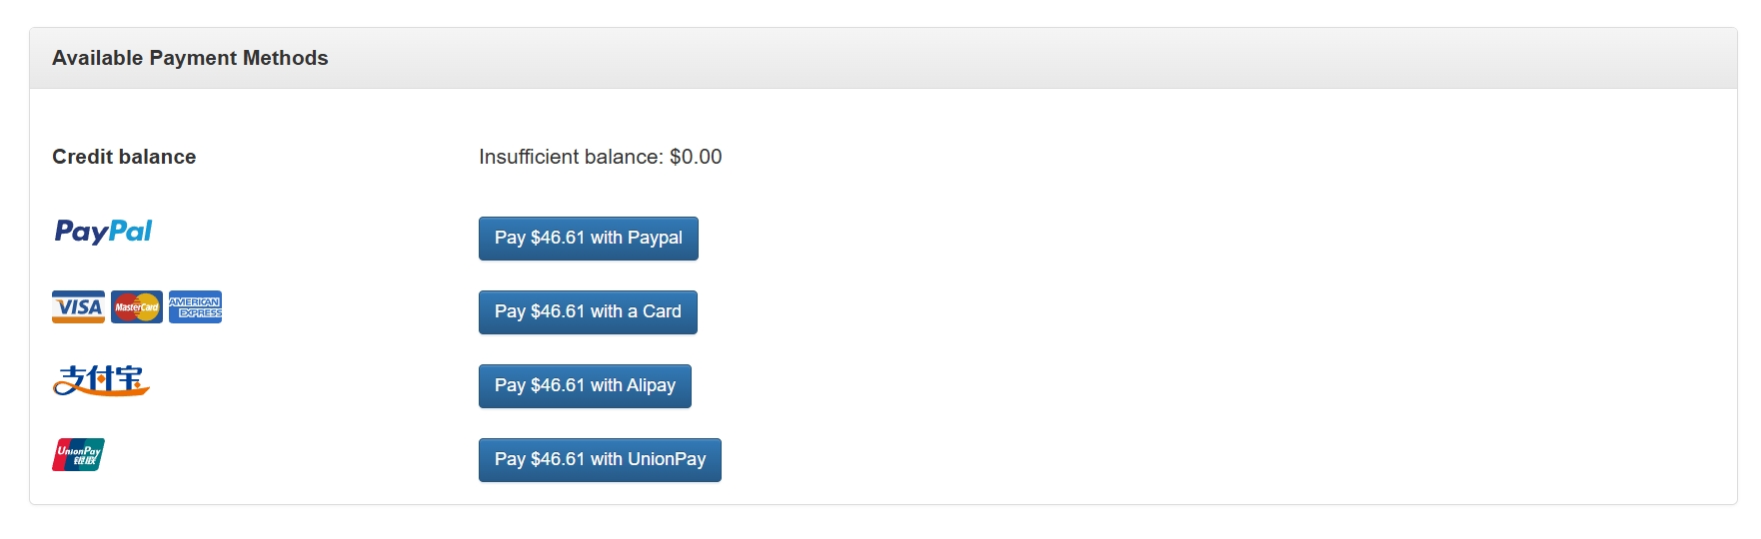
Task: Click the light-blue Pal part of PayPal logo
Action: click(x=131, y=231)
